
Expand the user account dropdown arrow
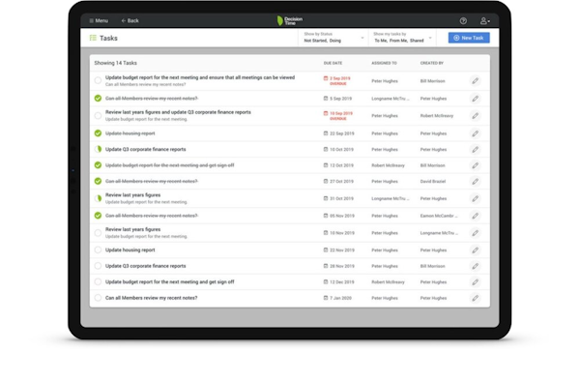point(489,21)
